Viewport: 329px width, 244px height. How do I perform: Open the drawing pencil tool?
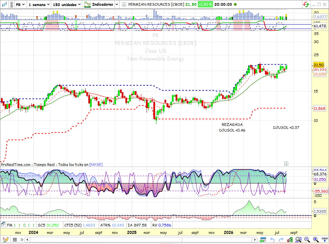5,239
